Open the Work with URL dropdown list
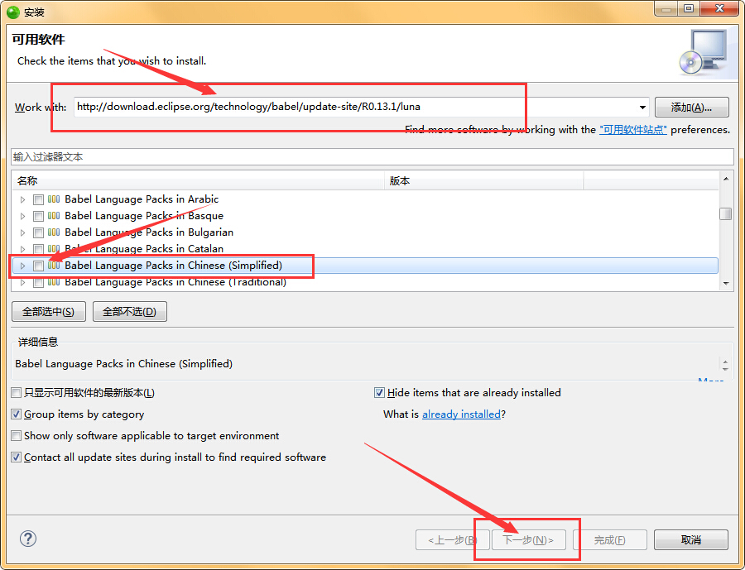The height and width of the screenshot is (570, 745). pos(642,108)
